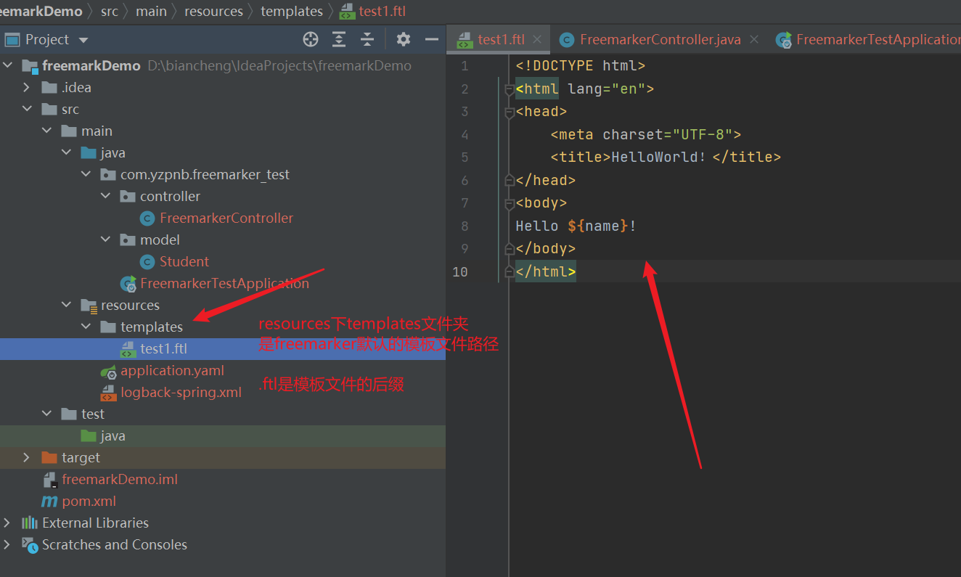
Task: Click the .idea folder icon
Action: [49, 87]
